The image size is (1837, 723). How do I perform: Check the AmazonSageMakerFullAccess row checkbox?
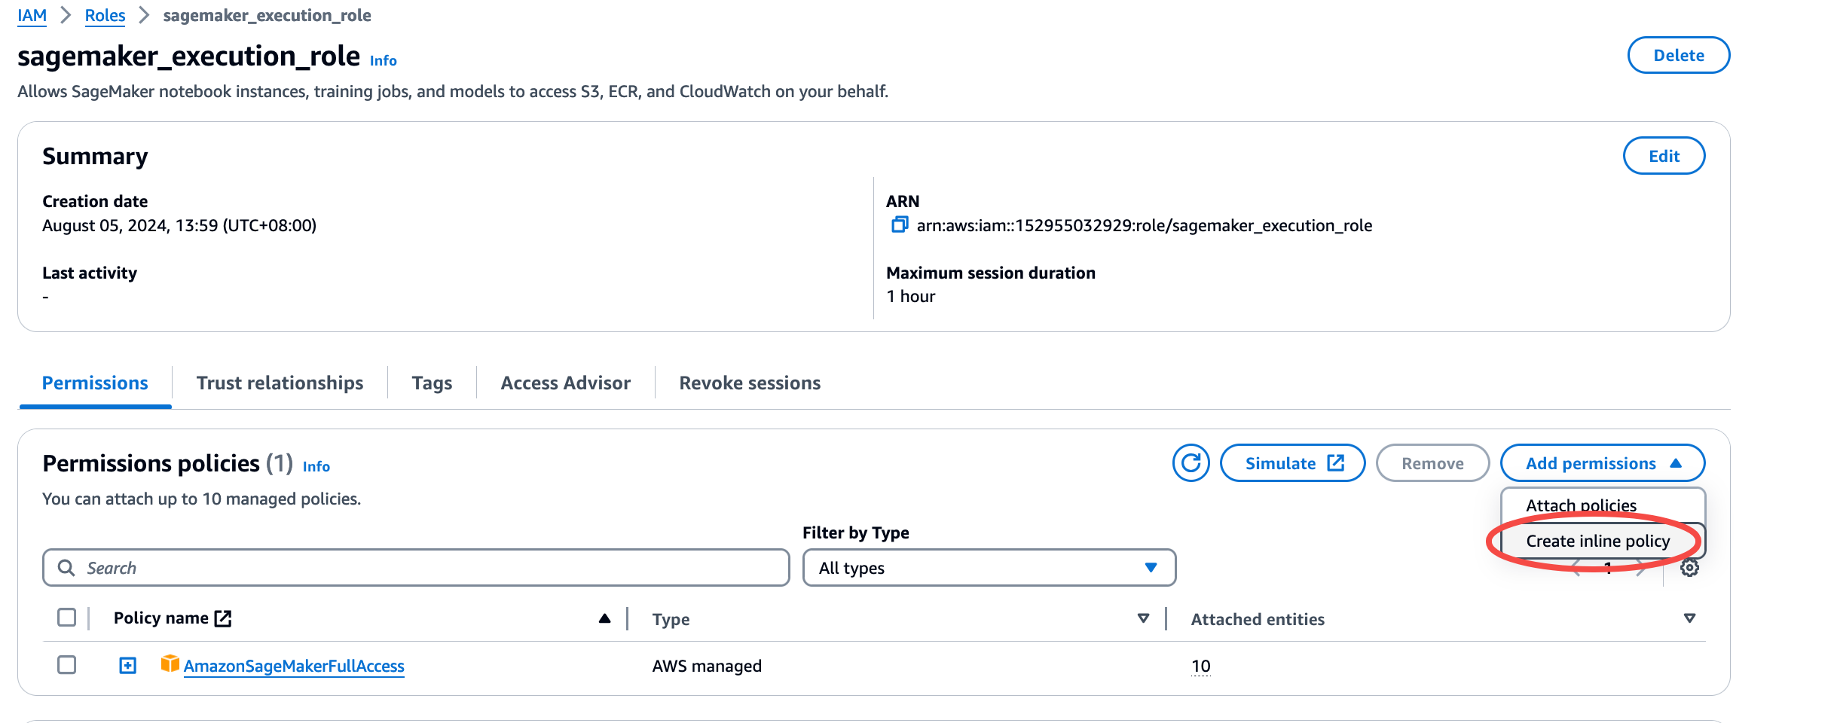[67, 665]
